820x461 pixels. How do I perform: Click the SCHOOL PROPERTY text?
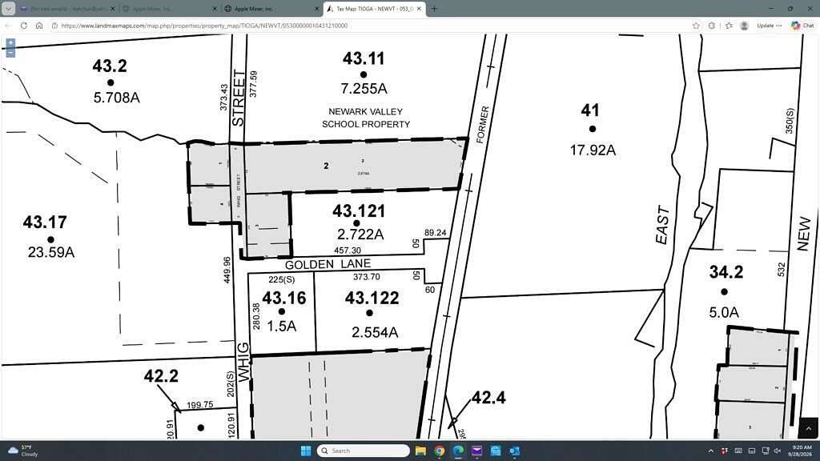(366, 124)
